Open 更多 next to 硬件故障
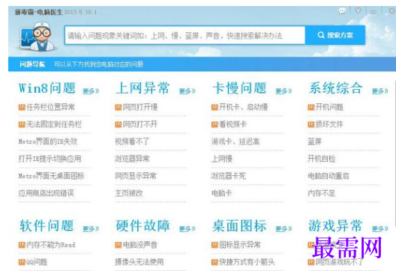Screen dimensions: 396x271 (x=187, y=228)
